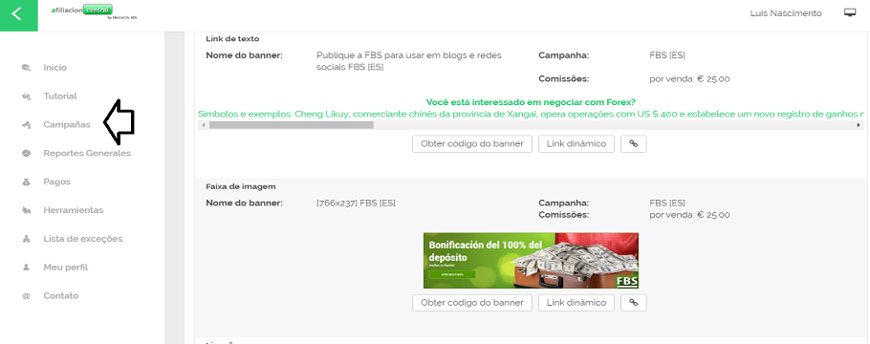This screenshot has width=870, height=344.
Task: Click campaign value 'FBS [ES]' in image banner section
Action: click(667, 204)
